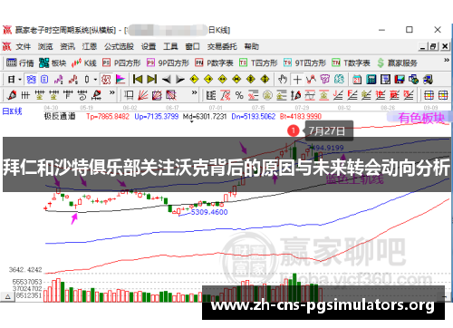Select the J angle-lines tool icon
The height and width of the screenshot is (328, 453).
(338, 95)
